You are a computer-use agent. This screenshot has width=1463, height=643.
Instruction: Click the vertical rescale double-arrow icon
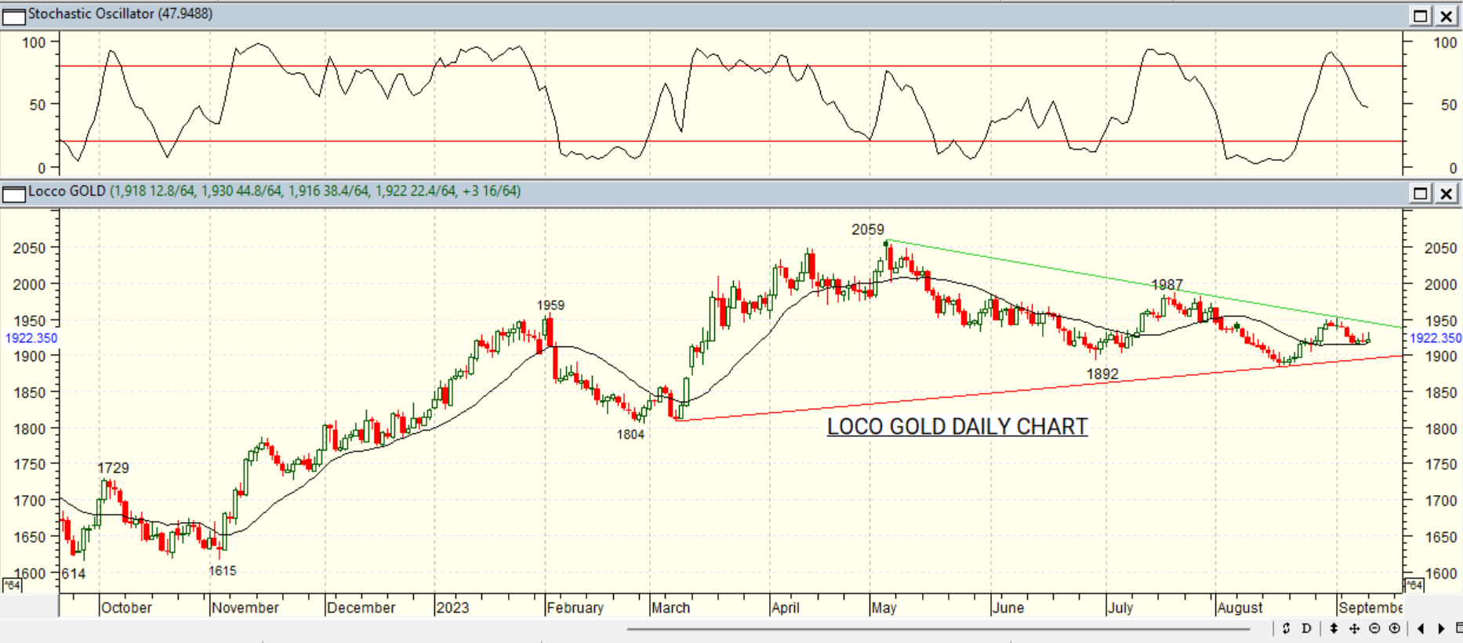[1334, 628]
